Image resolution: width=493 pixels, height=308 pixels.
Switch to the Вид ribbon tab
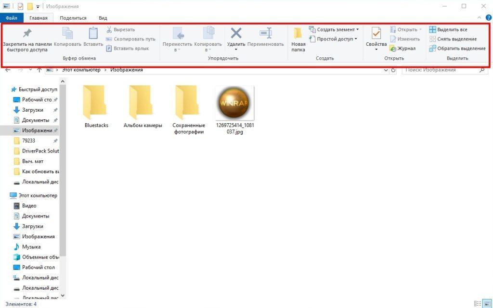click(x=102, y=17)
